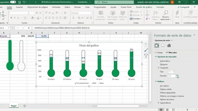This screenshot has height=111, width=198.
Task: Click Dar formato como tabla
Action: (x=113, y=15)
